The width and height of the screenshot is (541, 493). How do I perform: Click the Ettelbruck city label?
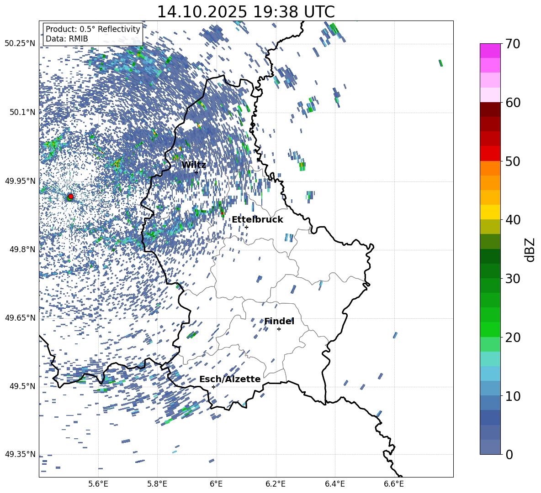tap(257, 220)
